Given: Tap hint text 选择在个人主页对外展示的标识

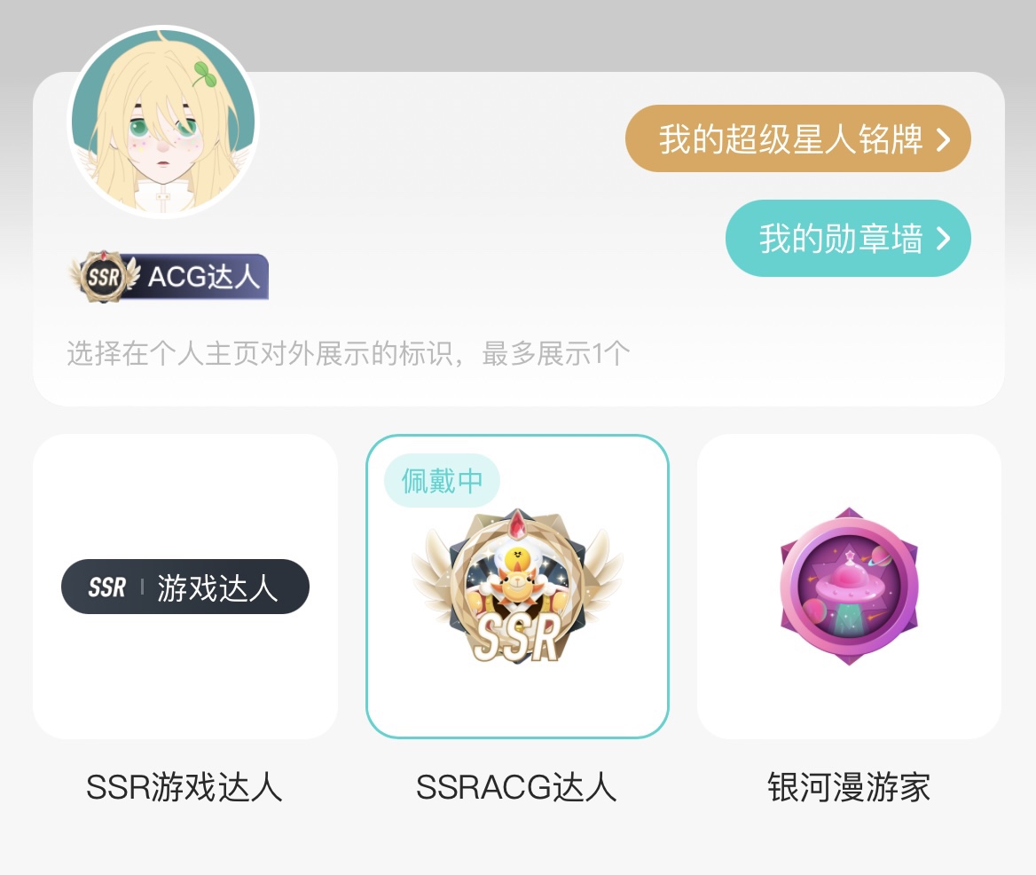Looking at the screenshot, I should coord(259,353).
